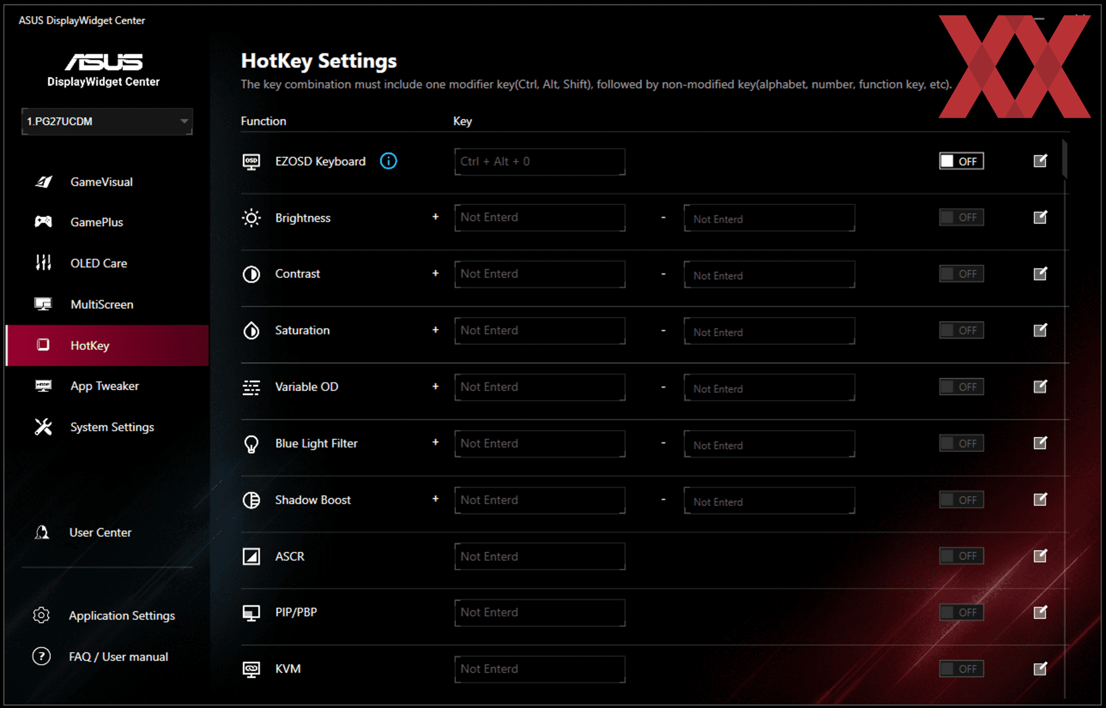
Task: Edit the Blue Light Filter hotkey pencil icon
Action: (x=1040, y=443)
